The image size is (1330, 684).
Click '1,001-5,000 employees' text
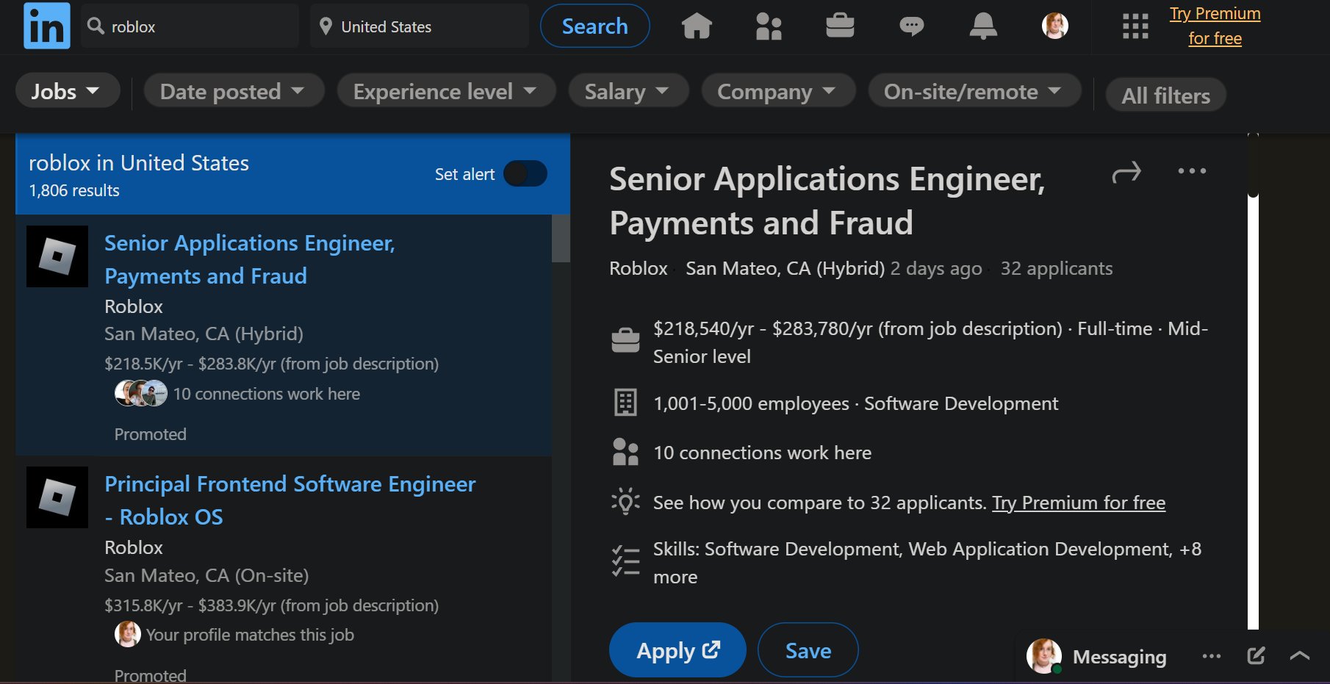tap(751, 403)
